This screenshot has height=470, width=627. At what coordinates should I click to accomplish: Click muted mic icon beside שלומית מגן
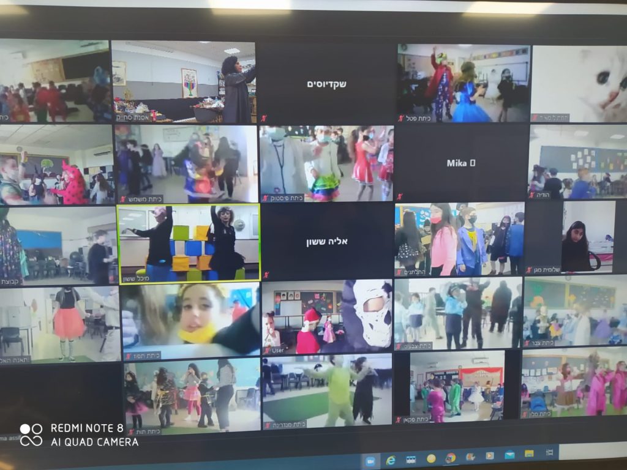(530, 270)
